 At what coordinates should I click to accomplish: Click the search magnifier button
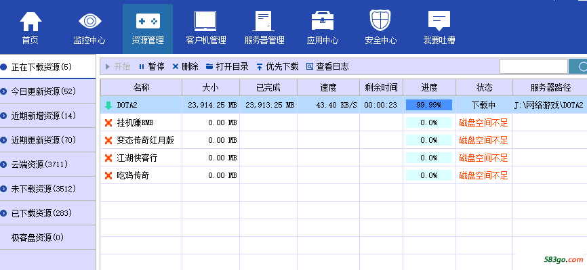click(578, 66)
